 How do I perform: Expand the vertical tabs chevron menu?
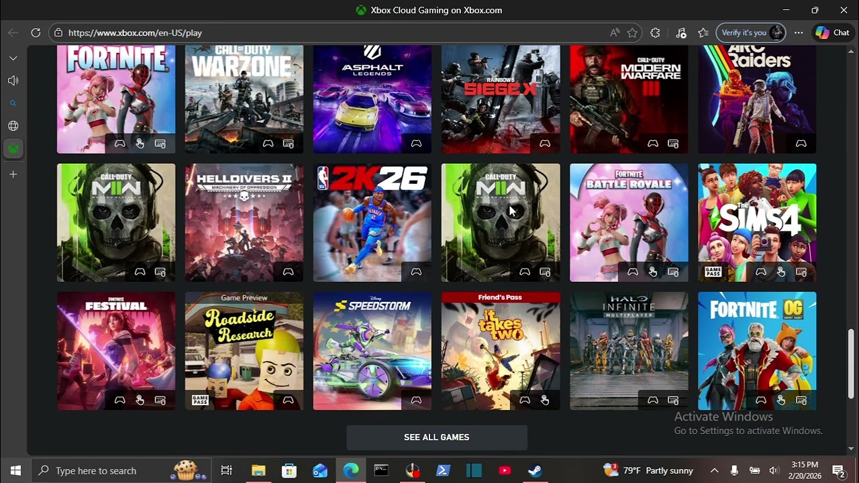coord(13,58)
